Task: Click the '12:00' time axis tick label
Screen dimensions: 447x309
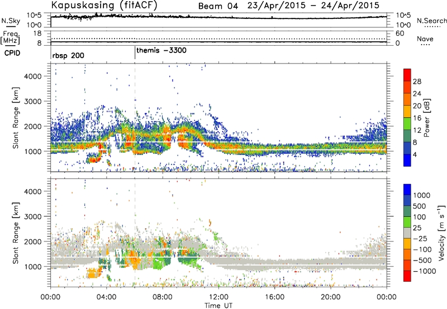Action: coord(218,297)
